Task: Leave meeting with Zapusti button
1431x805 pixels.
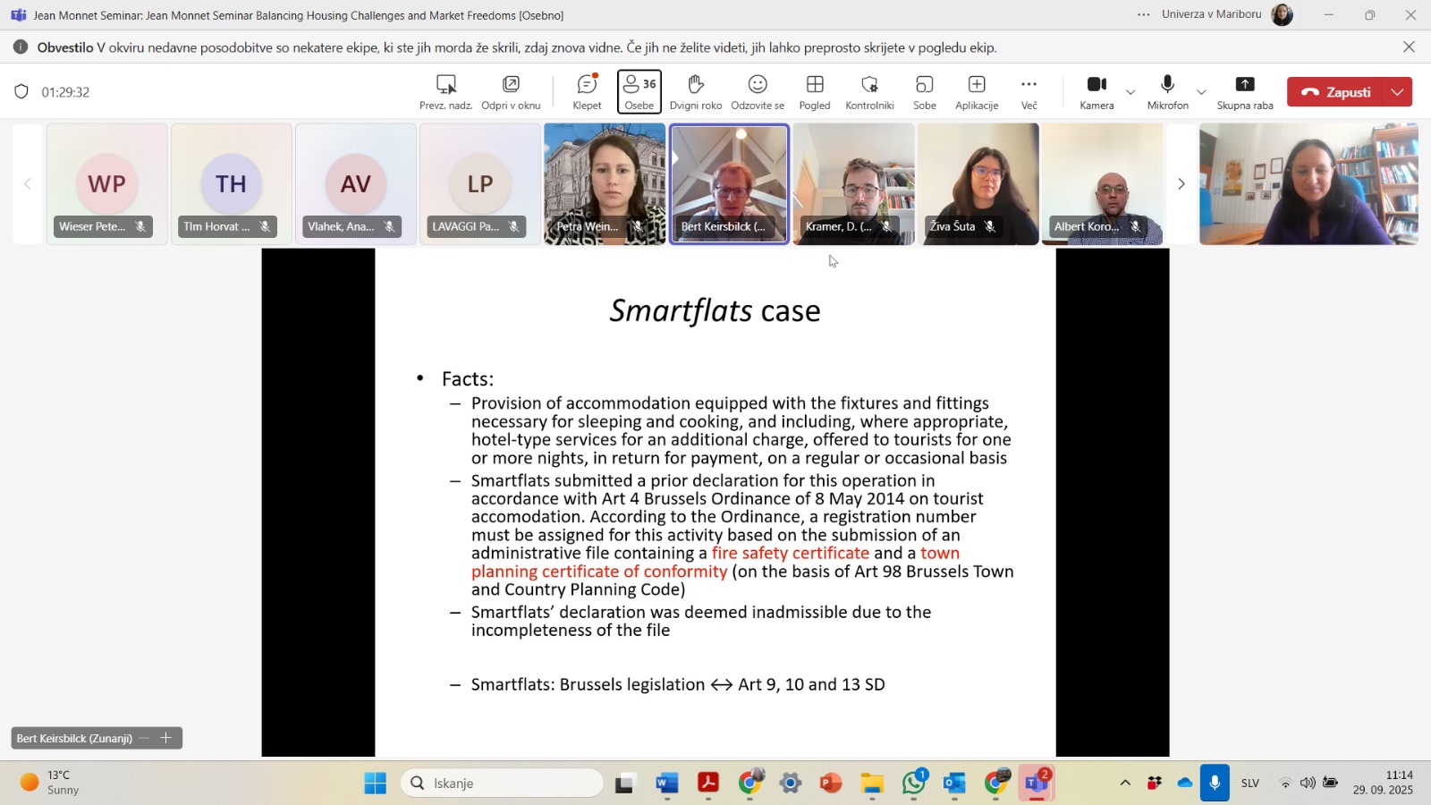Action: (1335, 92)
